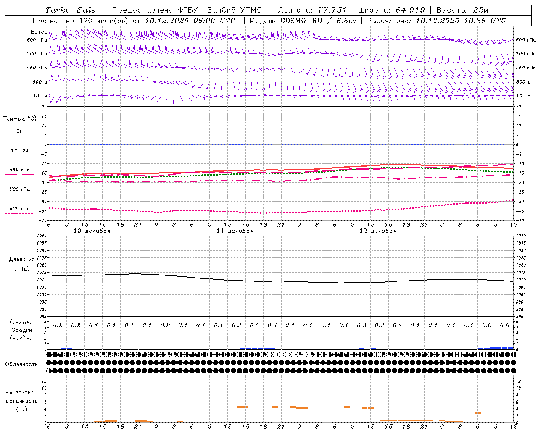Click the Прогноз на 120 часа(ов) text
This screenshot has height=430, width=538.
(x=82, y=21)
